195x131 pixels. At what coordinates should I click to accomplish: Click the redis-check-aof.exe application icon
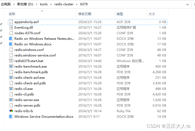pos(11,78)
